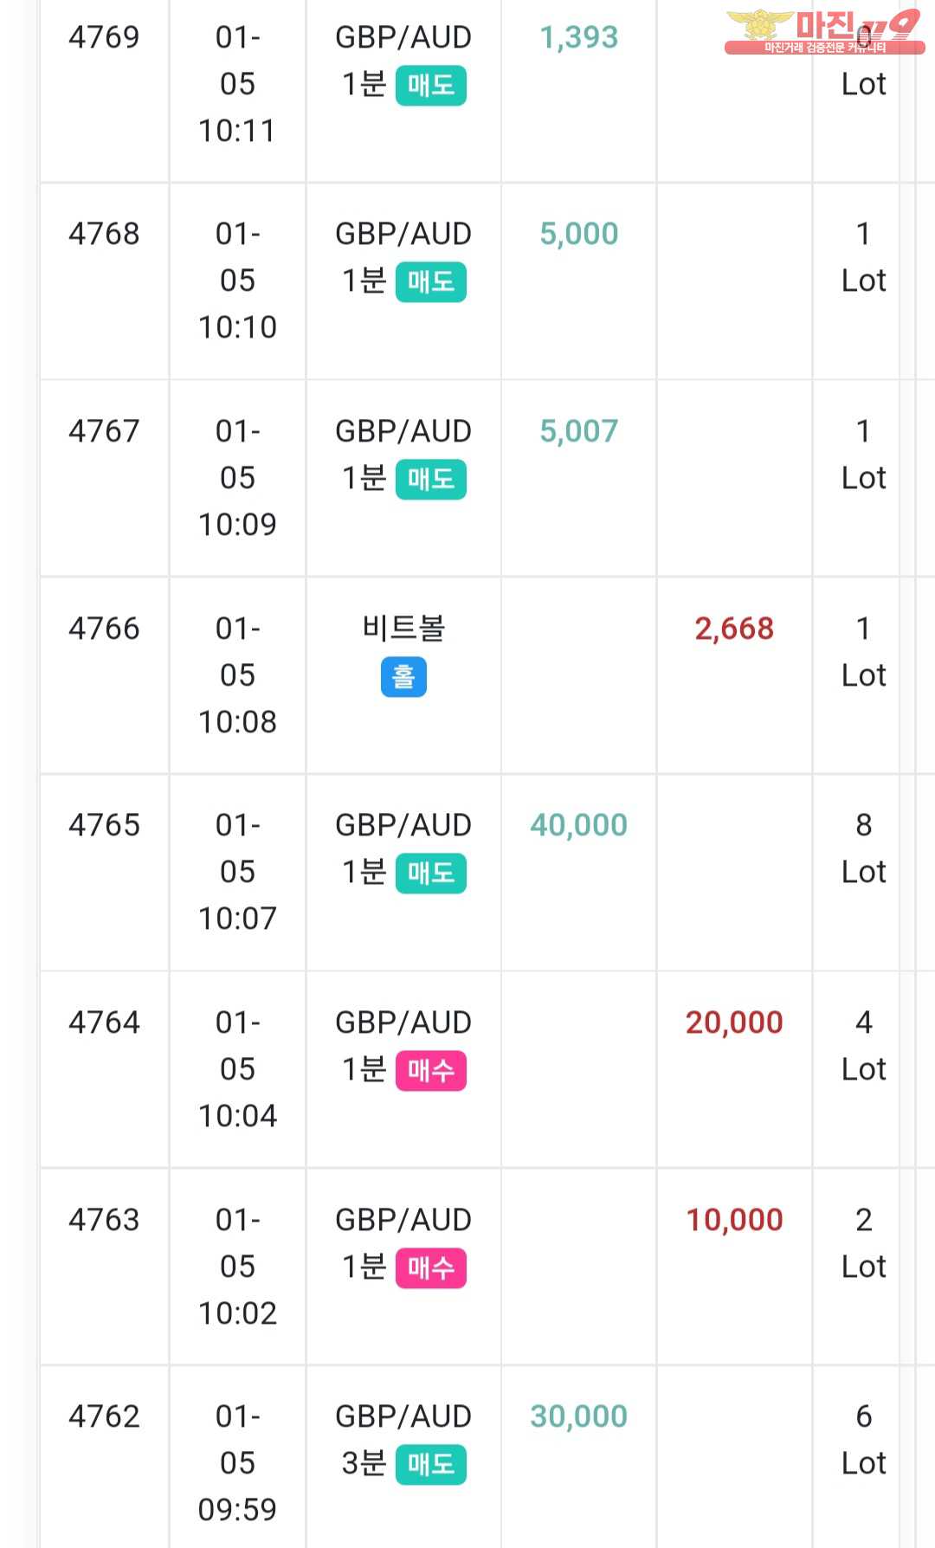935x1548 pixels.
Task: Click the 매도 badge in row 4767
Action: (x=430, y=480)
